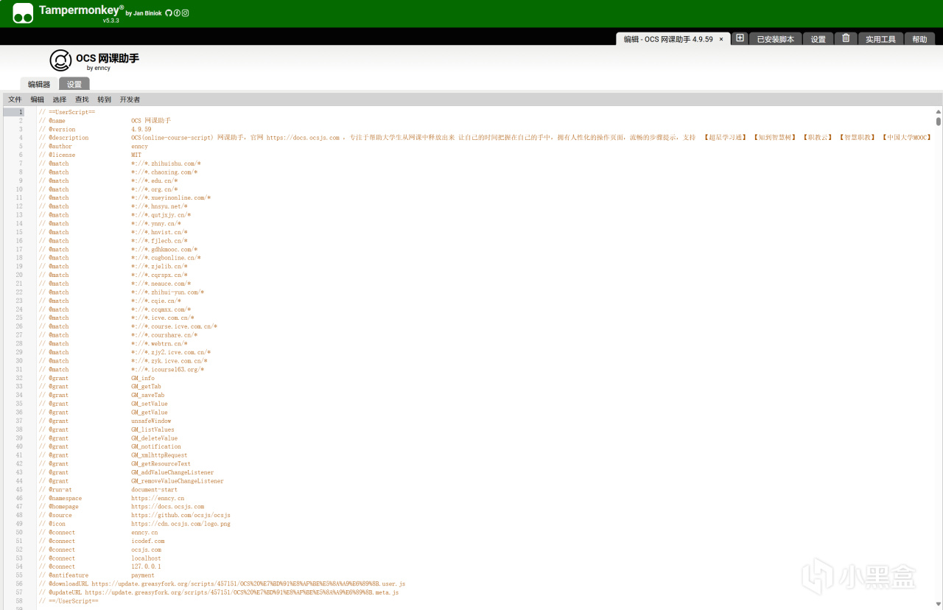Viewport: 943px width, 610px height.
Task: Click the @author enncy line
Action: [x=94, y=147]
